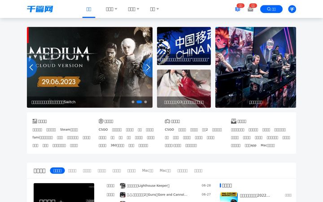This screenshot has height=202, width=323.
Task: Click the blue site logo in the header
Action: (x=40, y=9)
